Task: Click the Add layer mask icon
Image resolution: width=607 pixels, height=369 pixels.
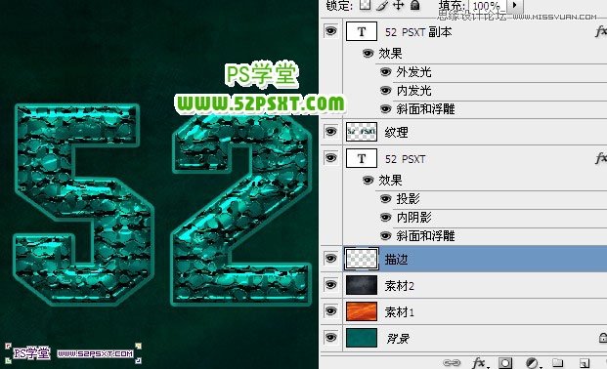Action: point(504,363)
